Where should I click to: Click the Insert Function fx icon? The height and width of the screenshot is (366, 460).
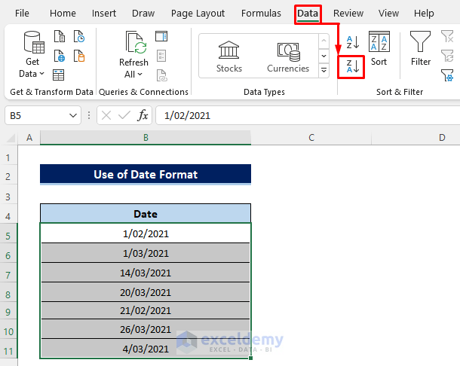pyautogui.click(x=143, y=115)
